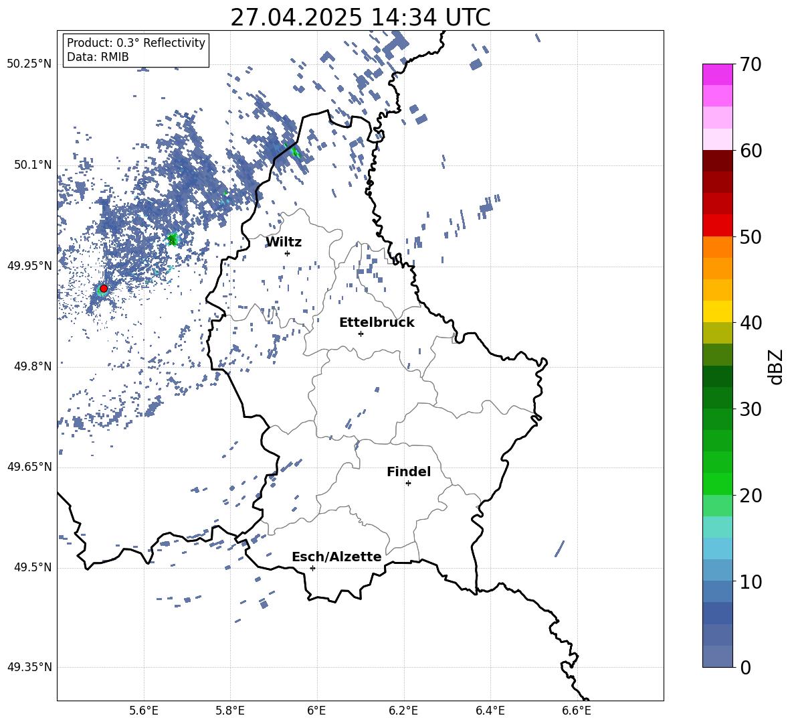Click the 49.5°N latitude label
Image resolution: width=792 pixels, height=724 pixels.
click(33, 567)
